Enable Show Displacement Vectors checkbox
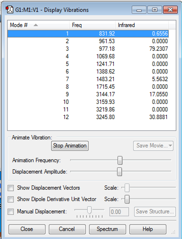 coord(11,188)
